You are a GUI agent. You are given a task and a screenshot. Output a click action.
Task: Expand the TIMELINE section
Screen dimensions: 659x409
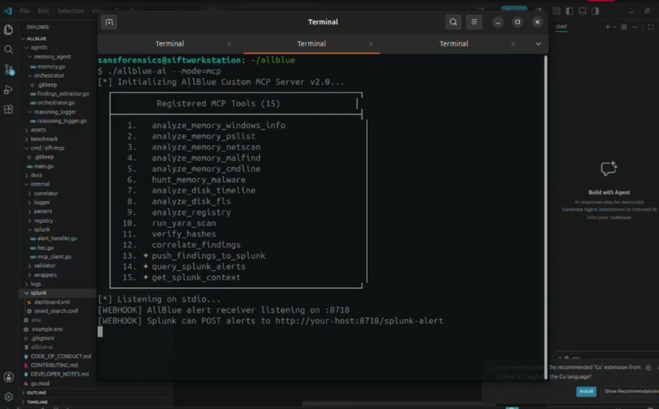(x=37, y=402)
